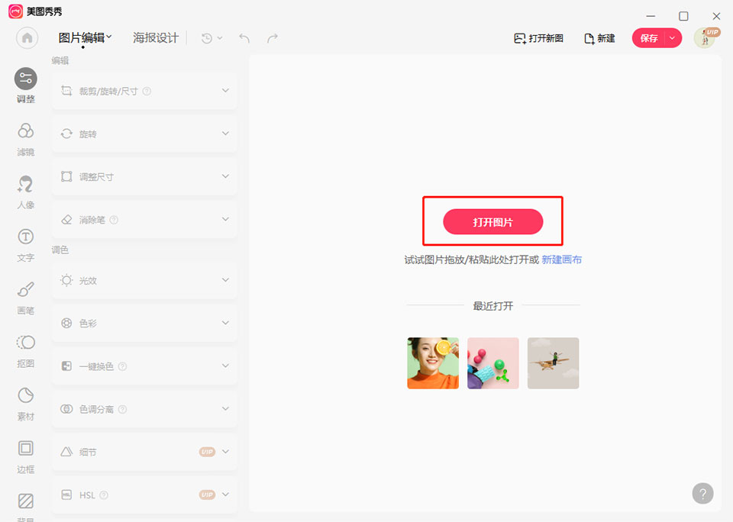
Task: Open the 人像 (Portrait) sidebar tool
Action: click(x=26, y=192)
